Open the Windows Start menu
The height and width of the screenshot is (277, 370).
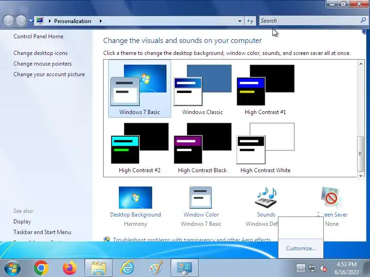[12, 268]
